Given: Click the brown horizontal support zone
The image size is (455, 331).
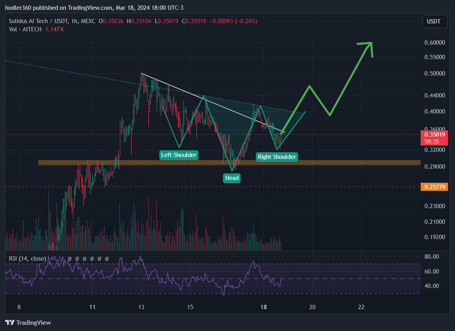Looking at the screenshot, I should 229,163.
